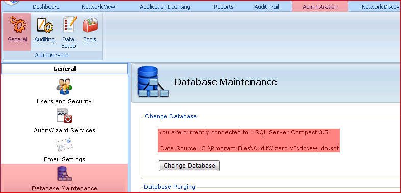Viewport: 401px width, 193px height.
Task: Select the Database Maintenance sidebar icon
Action: click(64, 174)
